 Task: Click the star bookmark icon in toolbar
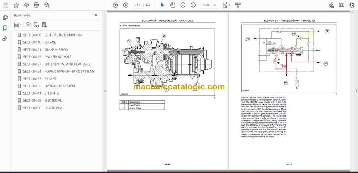pos(16,5)
